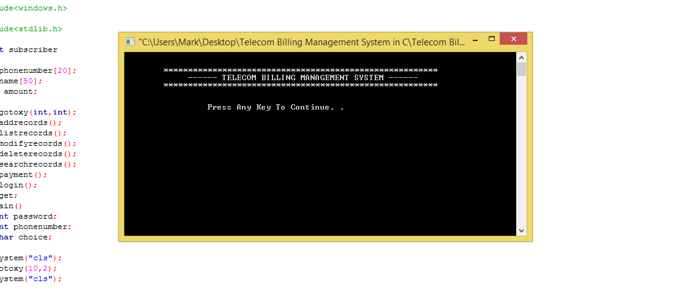Click the 'name[50];' code line
This screenshot has width=681, height=297.
(x=21, y=81)
